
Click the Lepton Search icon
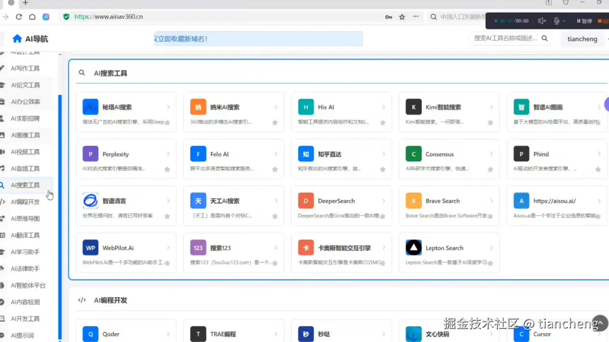pyautogui.click(x=413, y=247)
